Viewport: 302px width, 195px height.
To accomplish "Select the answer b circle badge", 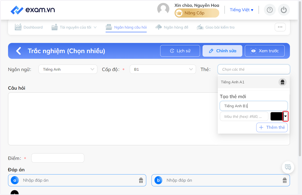I will (x=158, y=180).
